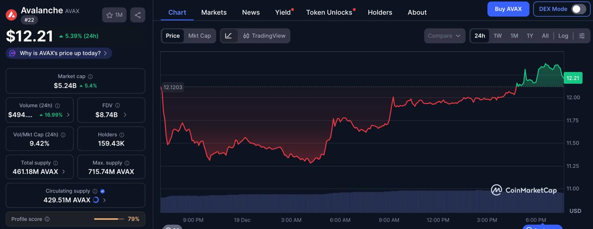Click the 715.74M AVAX max supply value
Screen dimensions: 593x229
111,172
